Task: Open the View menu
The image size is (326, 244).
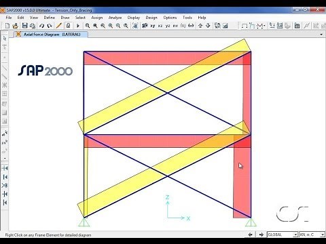Action: [x=34, y=18]
